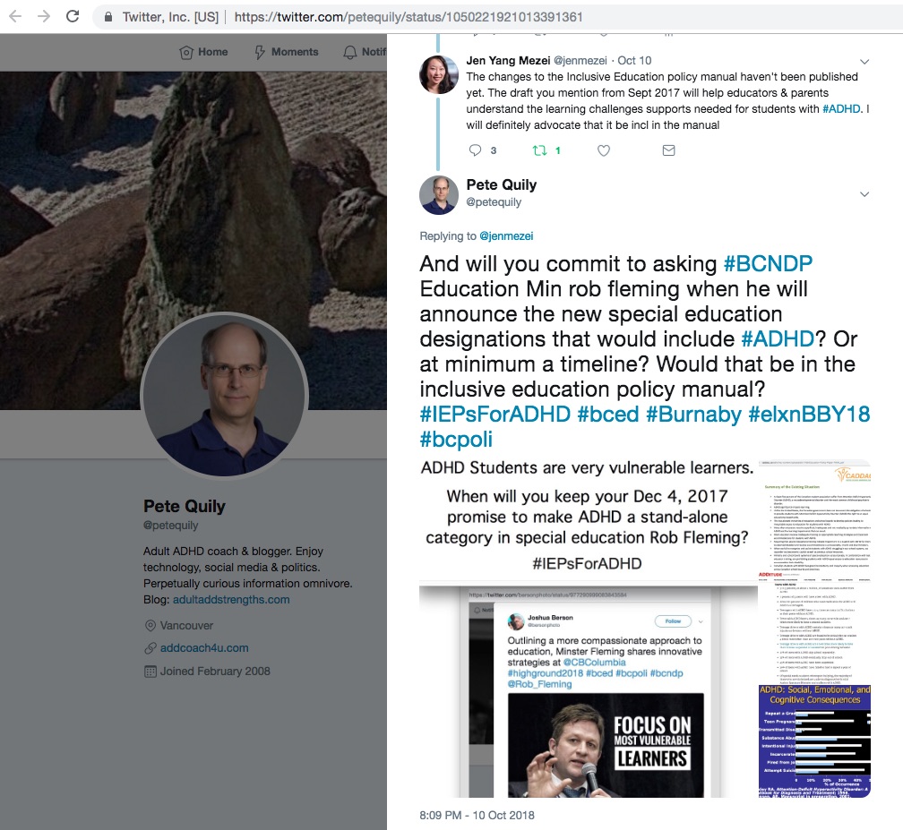Click the reply bubble on Jen Yang Mezei's tweet
The image size is (903, 830).
[475, 150]
